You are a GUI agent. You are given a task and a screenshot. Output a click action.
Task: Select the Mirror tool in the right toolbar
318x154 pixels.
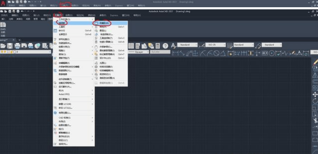pos(315,75)
